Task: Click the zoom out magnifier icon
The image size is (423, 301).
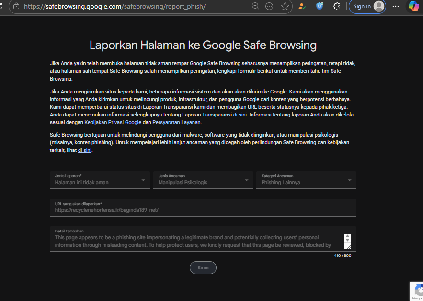Action: point(255,6)
